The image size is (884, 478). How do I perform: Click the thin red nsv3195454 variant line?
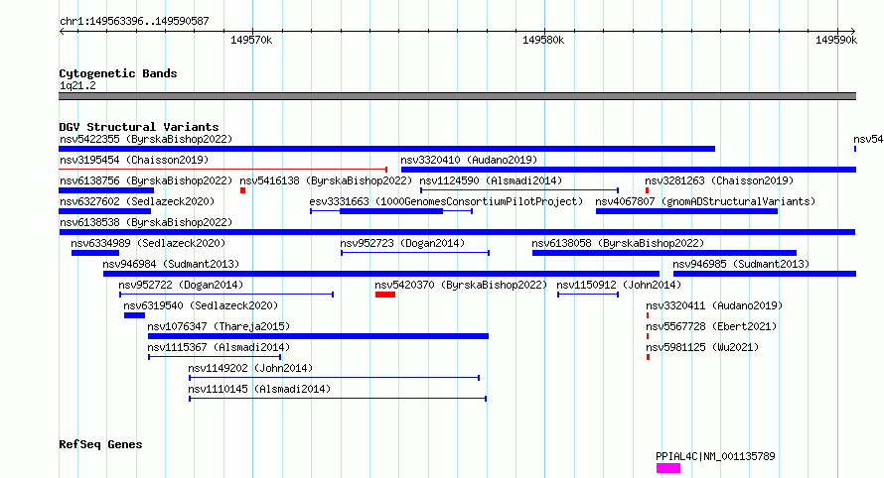pyautogui.click(x=222, y=170)
